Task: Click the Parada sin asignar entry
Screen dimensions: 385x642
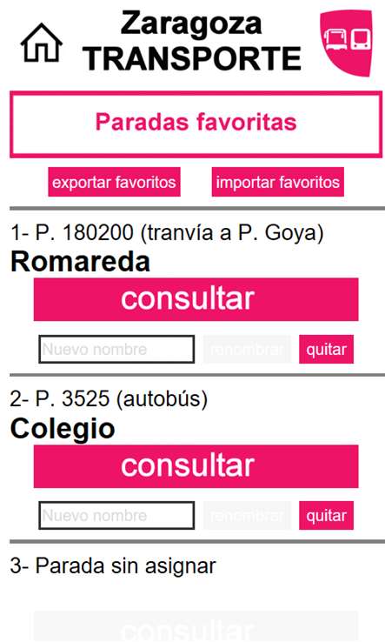Action: (113, 565)
